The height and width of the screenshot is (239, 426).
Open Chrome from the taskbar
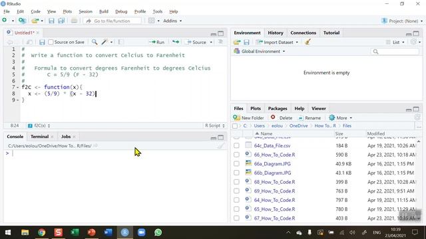41,232
